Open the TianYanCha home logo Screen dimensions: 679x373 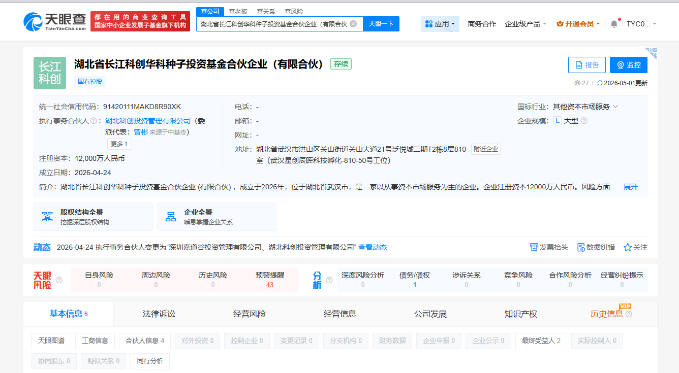point(55,21)
